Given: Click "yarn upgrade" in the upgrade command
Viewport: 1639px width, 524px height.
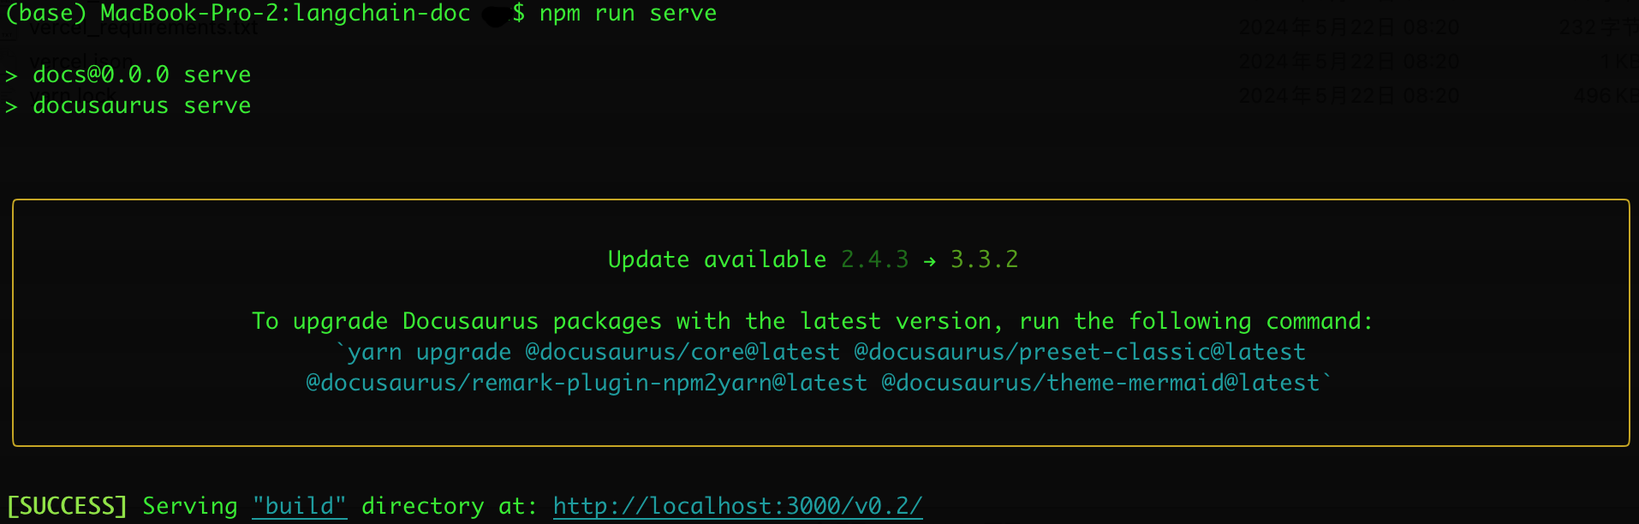Looking at the screenshot, I should tap(428, 352).
